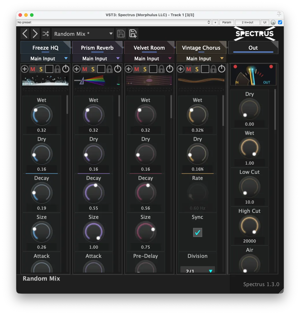Image resolution: width=300 pixels, height=315 pixels.
Task: Open Vintage Chorus Main Input dropdown
Action: (201, 58)
